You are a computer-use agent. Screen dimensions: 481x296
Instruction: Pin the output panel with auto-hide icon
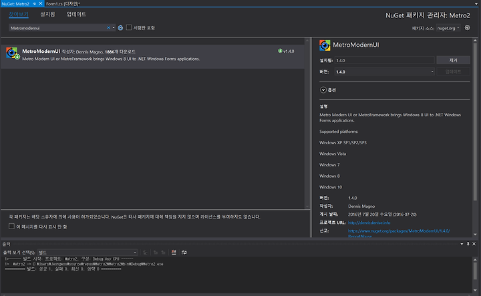(x=468, y=244)
